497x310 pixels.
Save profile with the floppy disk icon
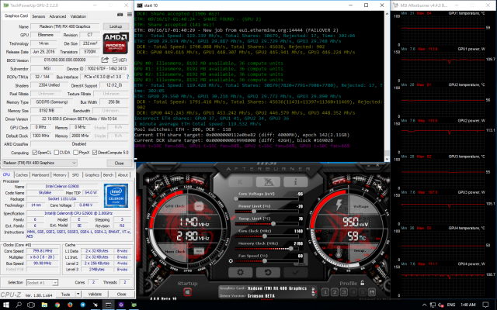[372, 292]
